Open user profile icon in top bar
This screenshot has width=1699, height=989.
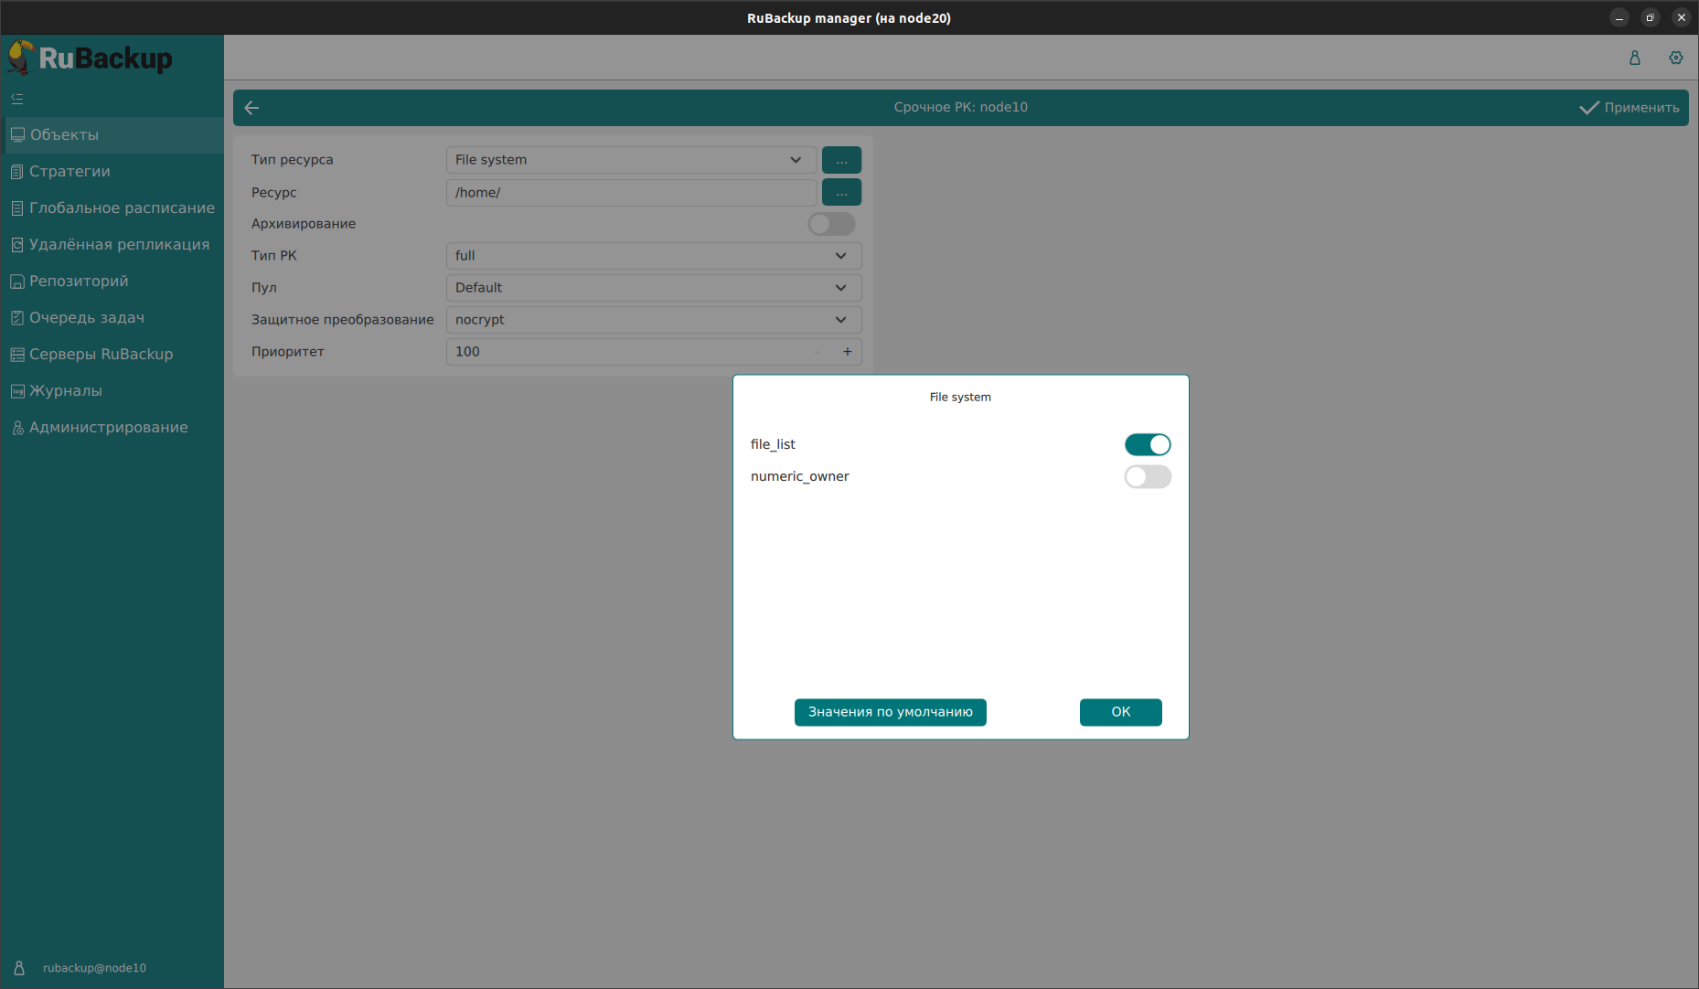click(x=1634, y=58)
